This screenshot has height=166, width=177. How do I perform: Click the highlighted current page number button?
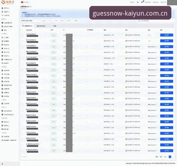point(170,157)
